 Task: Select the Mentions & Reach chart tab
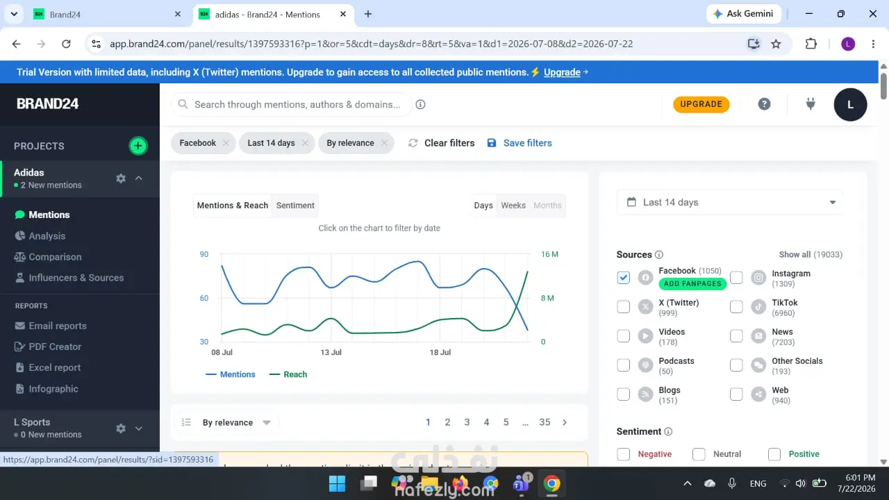click(x=233, y=206)
